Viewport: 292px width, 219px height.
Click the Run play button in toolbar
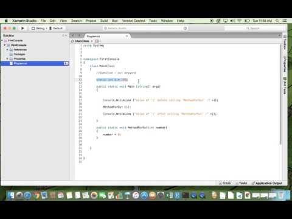point(23,28)
